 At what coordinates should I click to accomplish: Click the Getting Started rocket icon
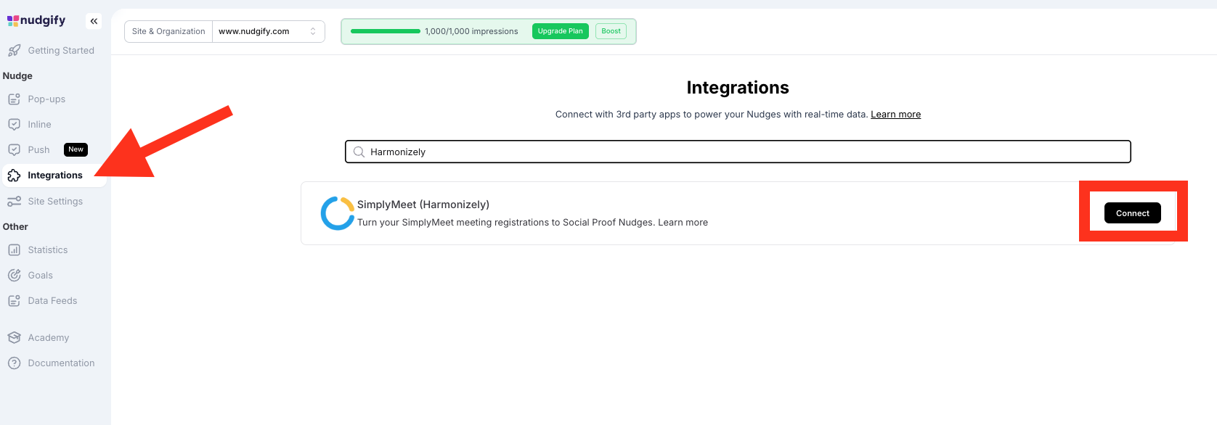click(x=14, y=51)
